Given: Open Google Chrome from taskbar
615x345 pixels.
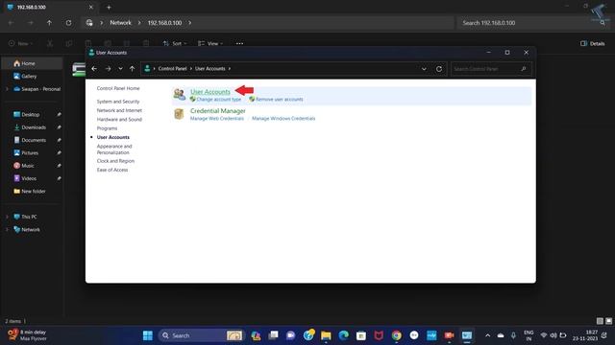Looking at the screenshot, I should 397,335.
